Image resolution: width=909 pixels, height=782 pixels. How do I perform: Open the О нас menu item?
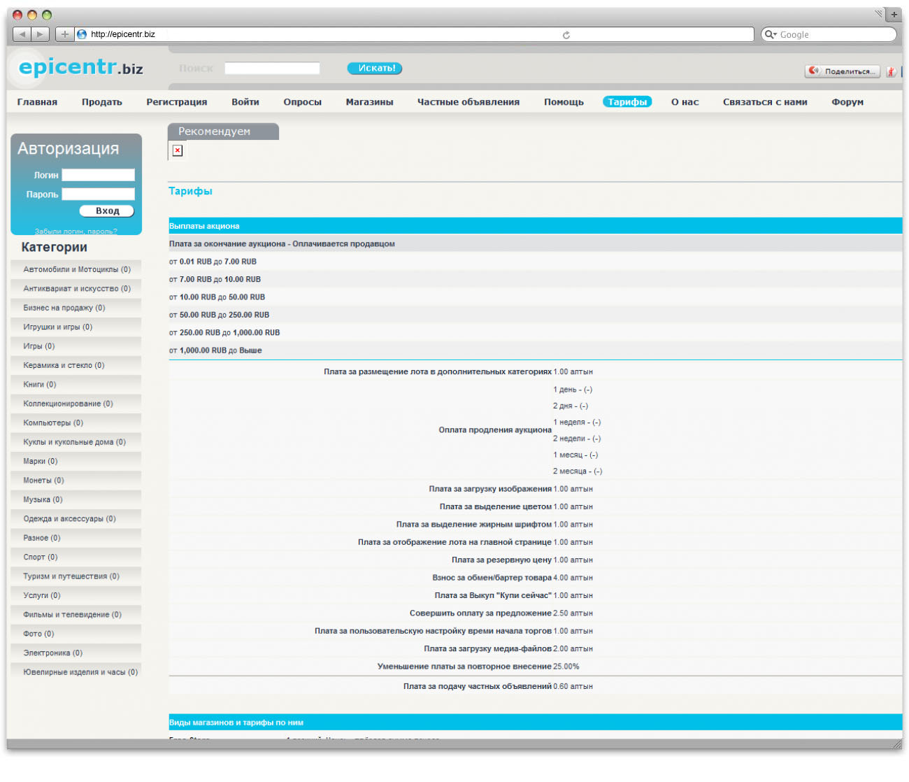click(685, 102)
